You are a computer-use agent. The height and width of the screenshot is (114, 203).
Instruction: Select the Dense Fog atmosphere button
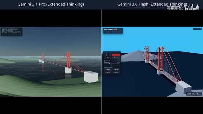(x=116, y=58)
